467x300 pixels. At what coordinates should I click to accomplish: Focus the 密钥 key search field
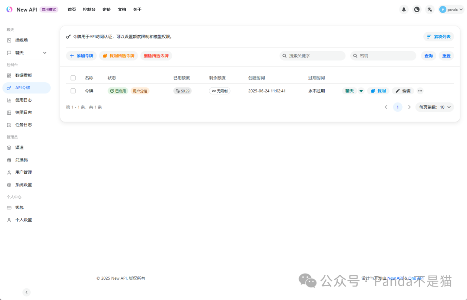click(383, 56)
